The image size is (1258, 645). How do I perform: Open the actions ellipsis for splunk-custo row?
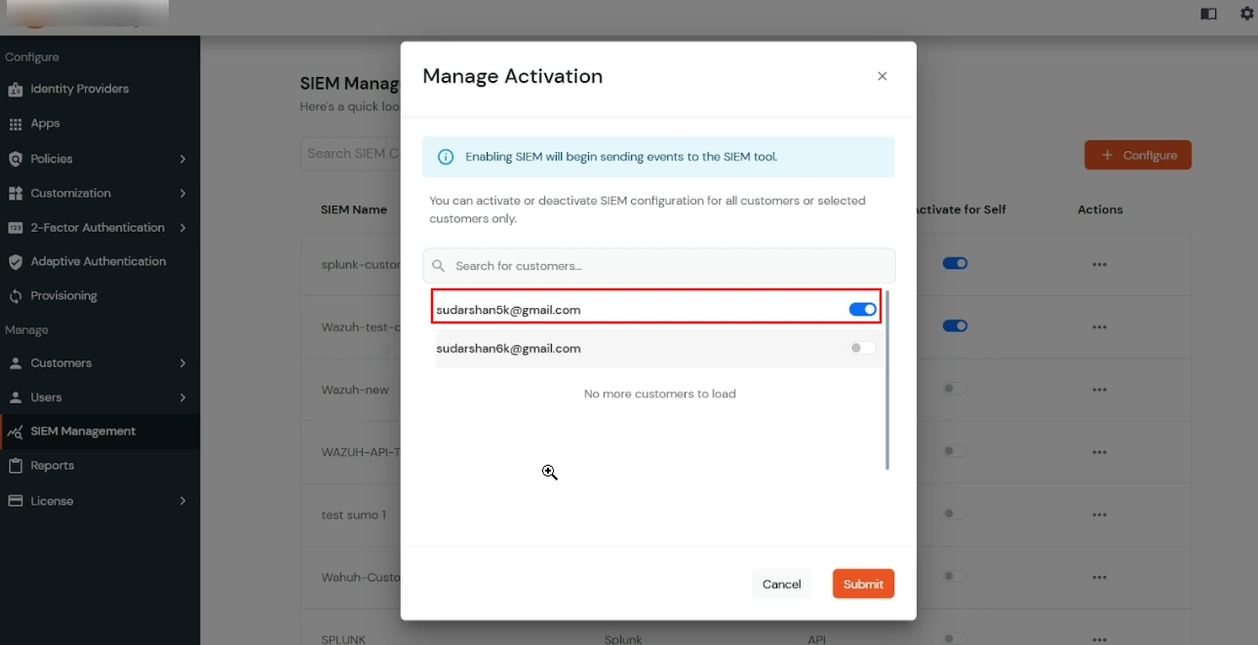click(x=1100, y=264)
